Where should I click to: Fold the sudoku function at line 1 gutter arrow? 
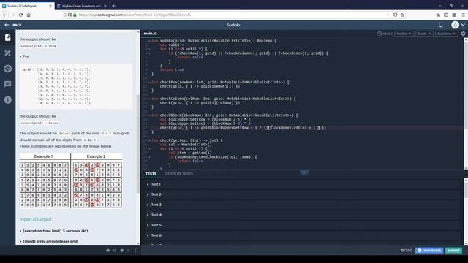point(149,41)
